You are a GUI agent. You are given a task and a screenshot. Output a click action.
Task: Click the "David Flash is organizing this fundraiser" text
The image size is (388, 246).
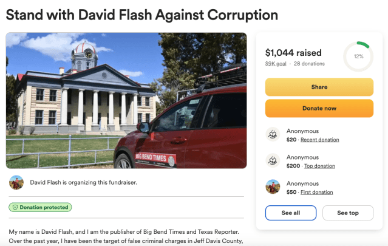tap(84, 182)
